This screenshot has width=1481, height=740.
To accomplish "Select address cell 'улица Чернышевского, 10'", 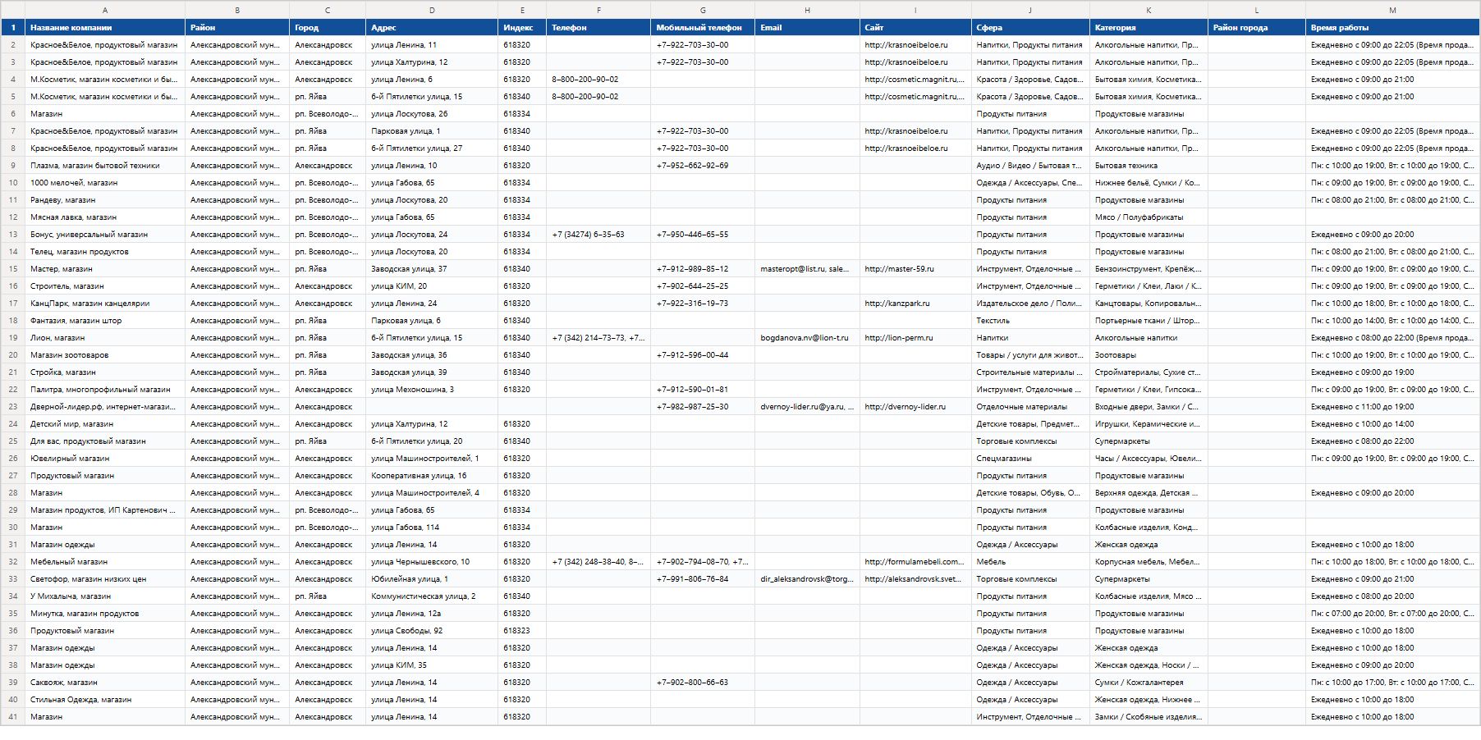I will (432, 562).
